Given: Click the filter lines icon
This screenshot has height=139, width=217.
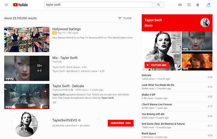Looking at the screenshot, I should pyautogui.click(x=120, y=18).
